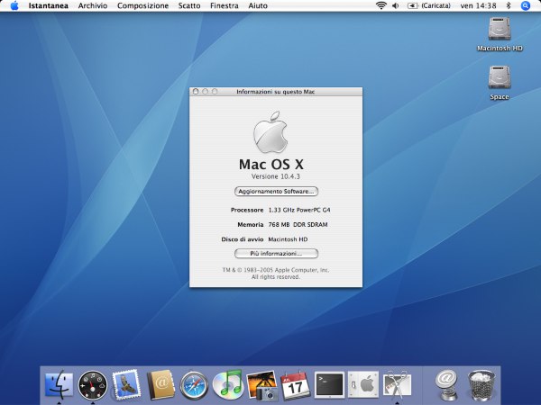Open iPhoto from the dock
Image resolution: width=541 pixels, height=405 pixels.
tap(261, 385)
